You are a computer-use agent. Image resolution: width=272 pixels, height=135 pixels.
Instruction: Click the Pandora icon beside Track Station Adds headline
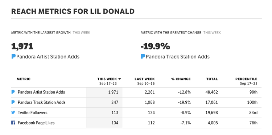[143, 56]
